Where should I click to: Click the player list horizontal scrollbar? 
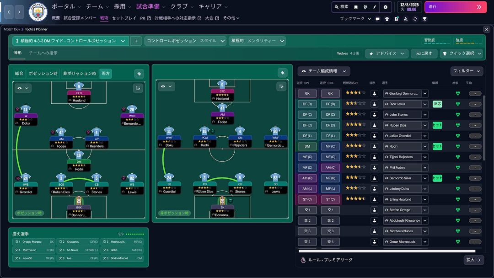click(387, 251)
